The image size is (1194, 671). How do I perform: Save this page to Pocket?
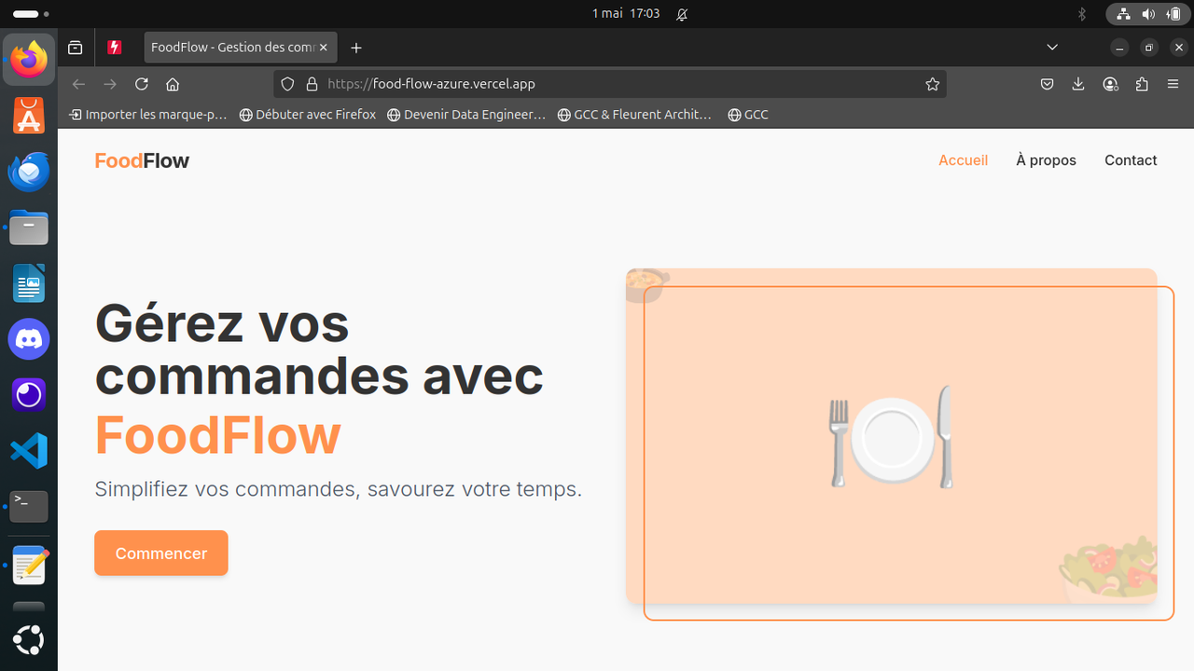1047,84
